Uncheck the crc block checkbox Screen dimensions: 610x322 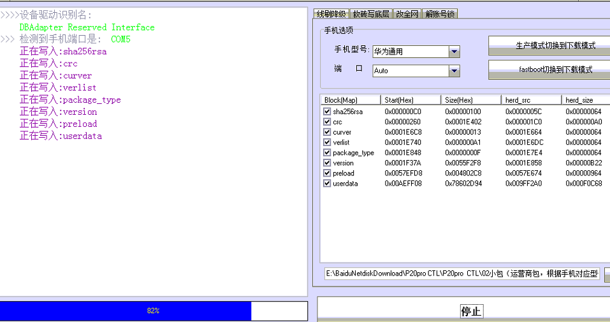327,122
